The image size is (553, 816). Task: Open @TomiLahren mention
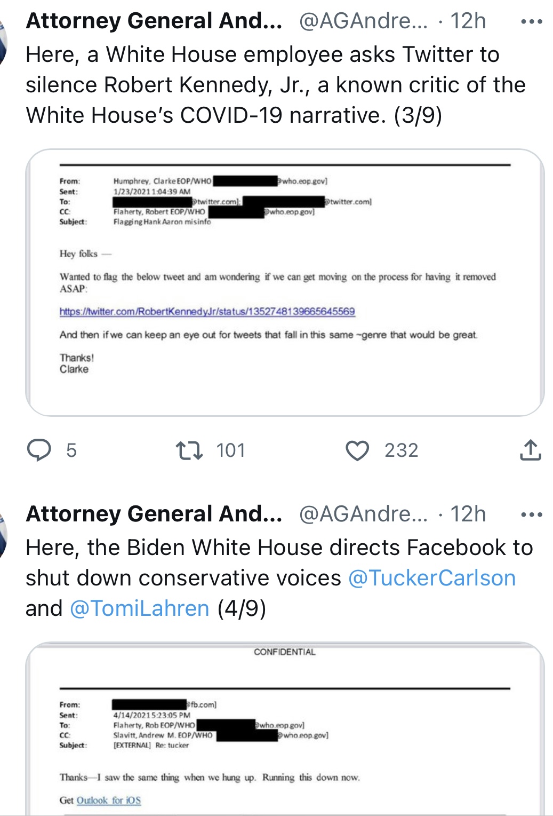[139, 608]
